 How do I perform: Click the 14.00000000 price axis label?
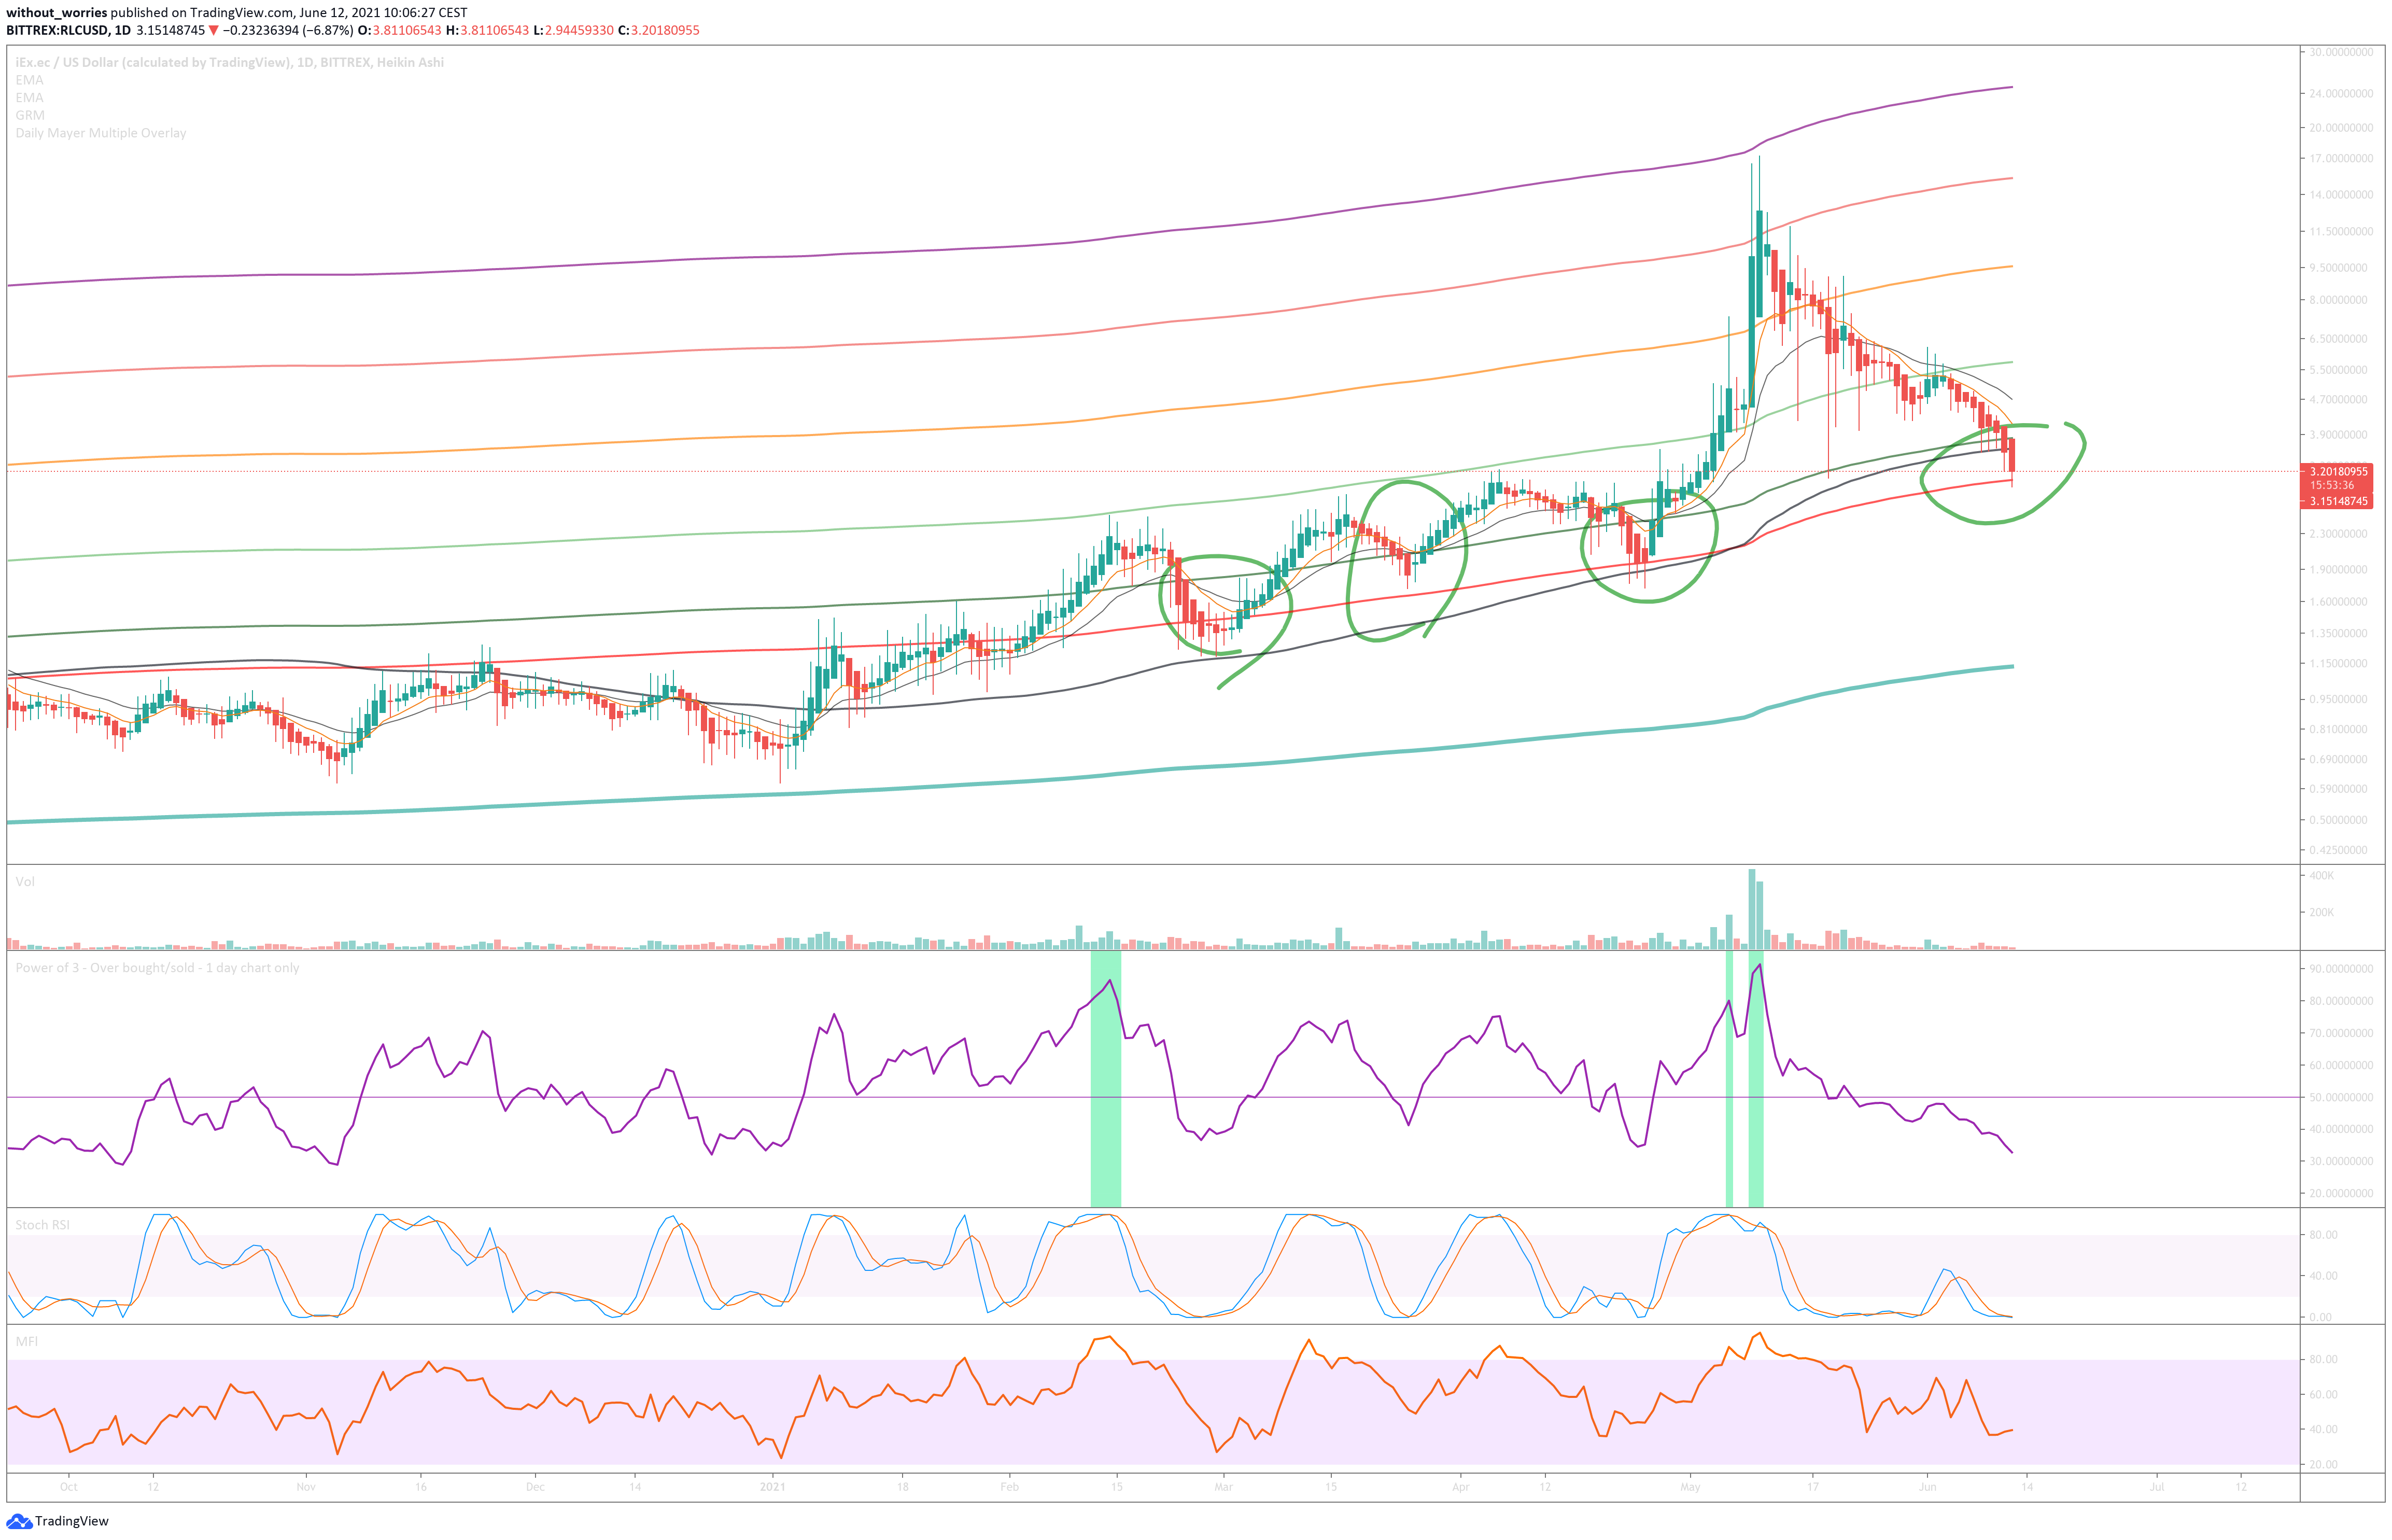point(2341,195)
